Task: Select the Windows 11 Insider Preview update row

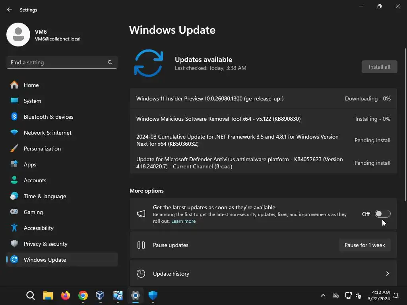Action: click(263, 98)
